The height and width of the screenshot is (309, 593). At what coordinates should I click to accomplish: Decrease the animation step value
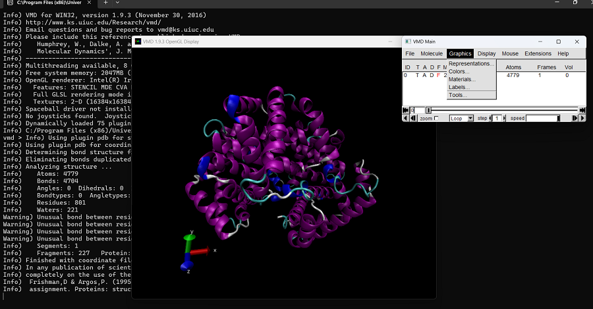490,119
